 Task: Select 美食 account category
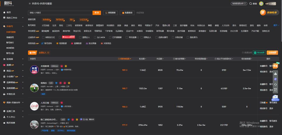(x=126, y=25)
